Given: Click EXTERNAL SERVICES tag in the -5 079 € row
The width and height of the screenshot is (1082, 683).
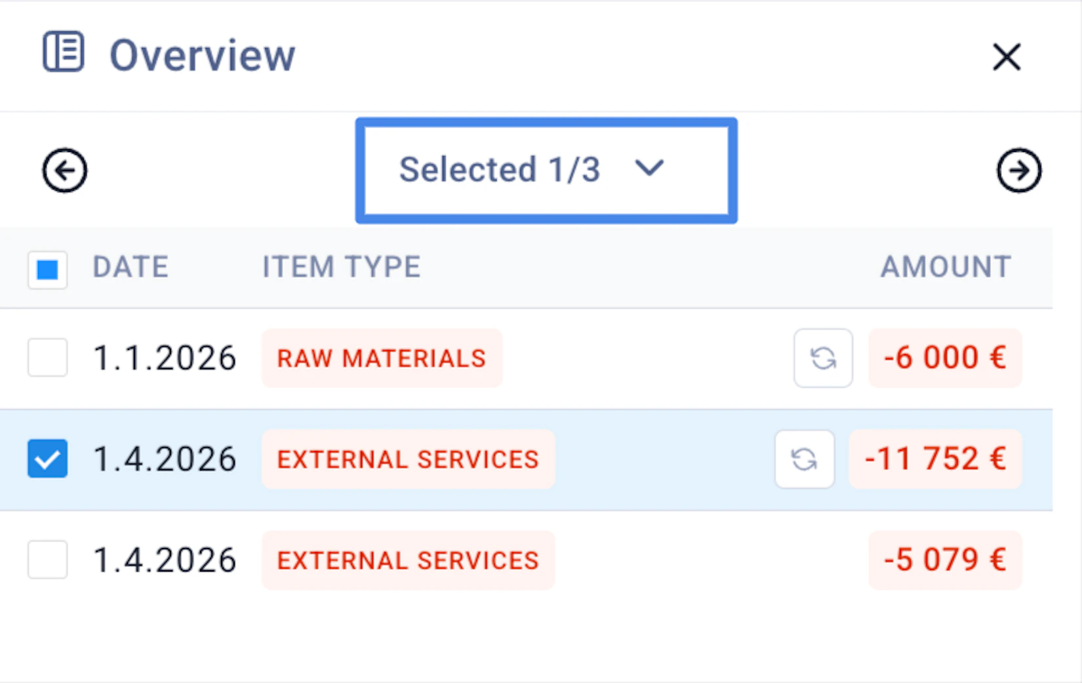Looking at the screenshot, I should 408,560.
